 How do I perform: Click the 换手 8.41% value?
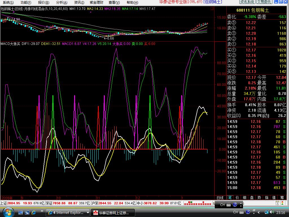click(x=251, y=105)
